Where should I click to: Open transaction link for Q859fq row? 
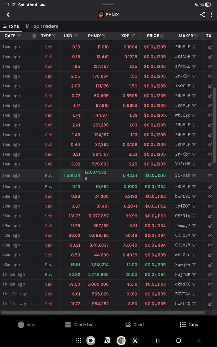point(210,216)
